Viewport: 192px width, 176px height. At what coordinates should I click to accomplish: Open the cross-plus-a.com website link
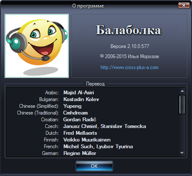click(130, 67)
